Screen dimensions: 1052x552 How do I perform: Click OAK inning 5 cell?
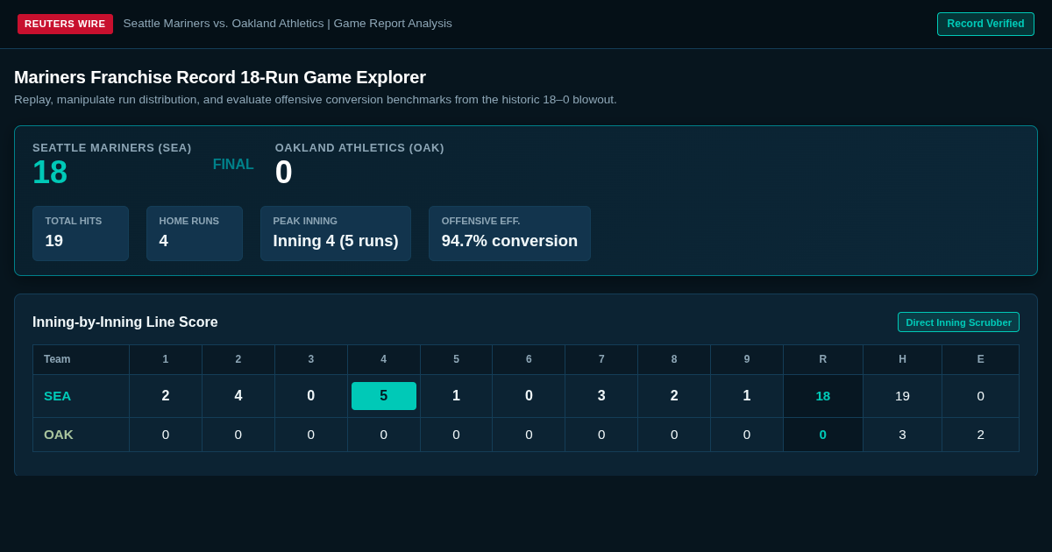coord(456,435)
